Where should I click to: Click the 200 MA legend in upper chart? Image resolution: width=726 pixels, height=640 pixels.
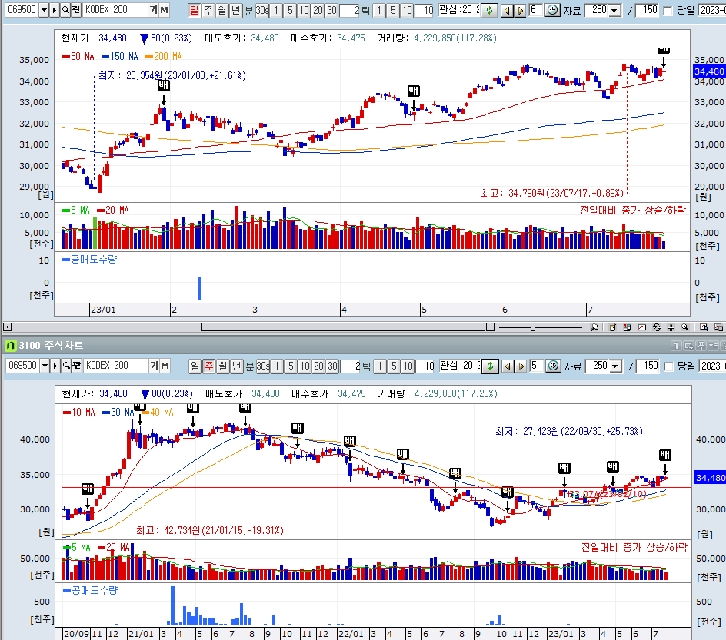tap(164, 56)
